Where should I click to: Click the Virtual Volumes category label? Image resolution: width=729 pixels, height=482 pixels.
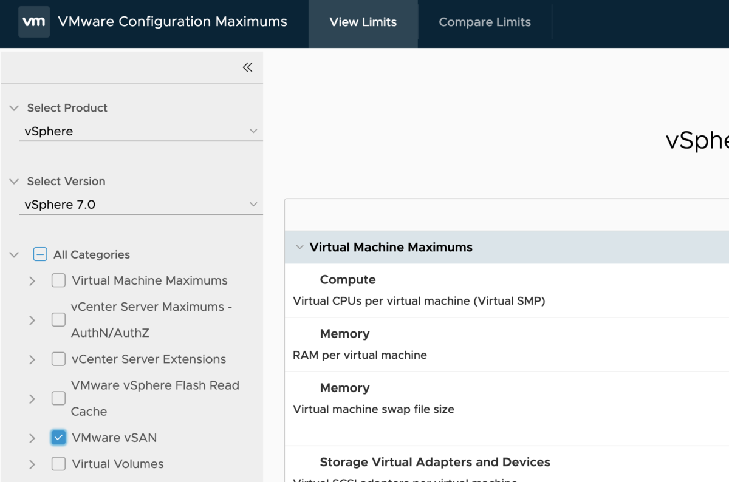(x=118, y=464)
